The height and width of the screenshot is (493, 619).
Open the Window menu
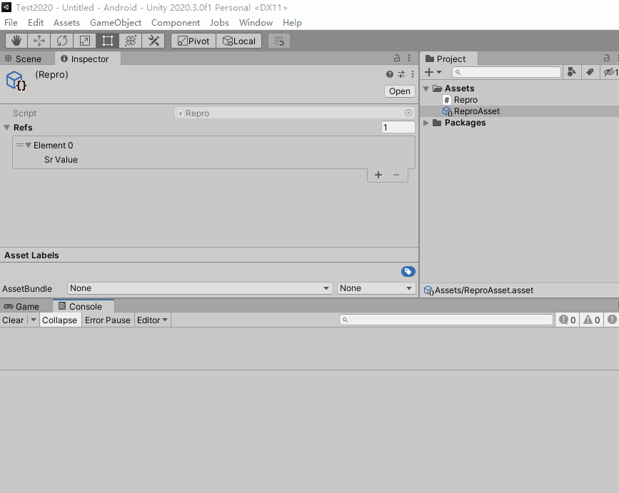click(256, 23)
